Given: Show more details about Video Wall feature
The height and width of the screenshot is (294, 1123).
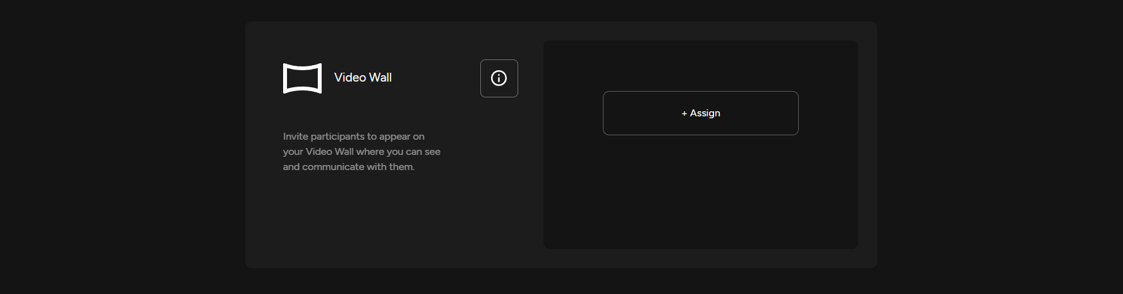Looking at the screenshot, I should [499, 78].
